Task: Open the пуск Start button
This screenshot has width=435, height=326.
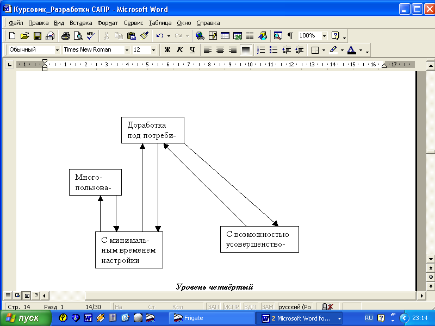Action: click(x=26, y=318)
